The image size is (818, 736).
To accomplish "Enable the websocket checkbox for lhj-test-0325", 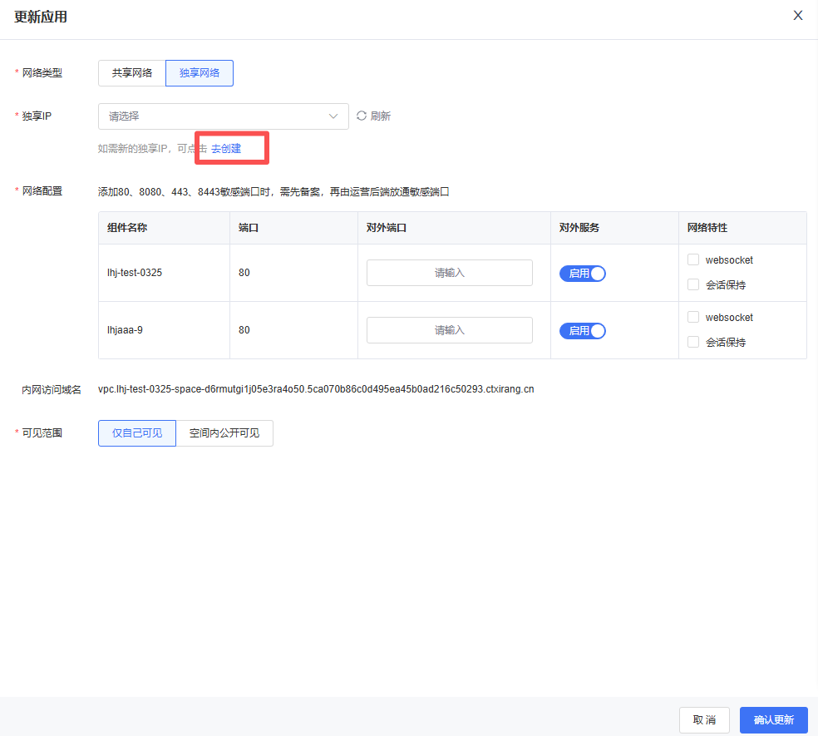I will tap(693, 260).
